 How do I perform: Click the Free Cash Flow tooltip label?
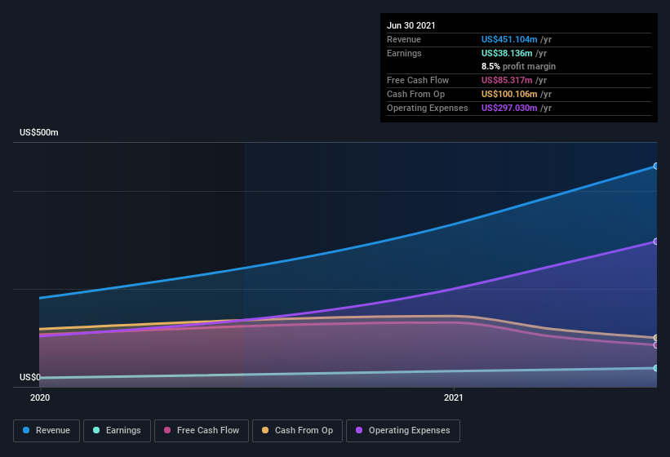(x=418, y=80)
